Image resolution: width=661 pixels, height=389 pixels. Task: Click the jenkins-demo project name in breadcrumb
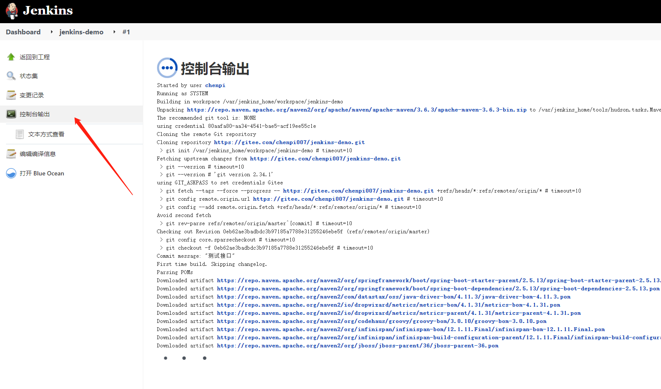pyautogui.click(x=81, y=32)
